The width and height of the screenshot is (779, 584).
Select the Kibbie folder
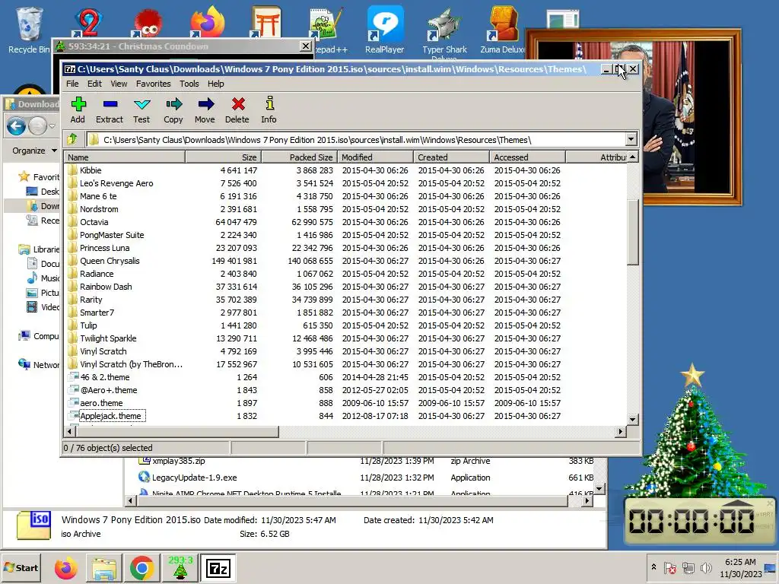pyautogui.click(x=91, y=170)
